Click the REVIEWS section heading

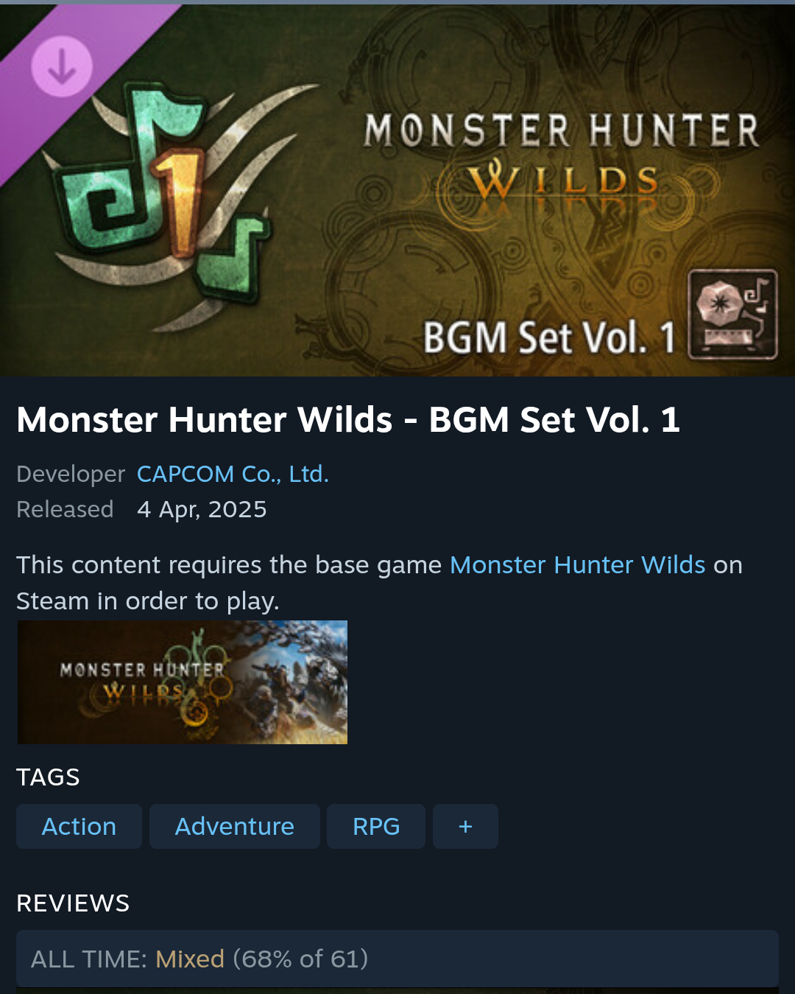click(73, 903)
